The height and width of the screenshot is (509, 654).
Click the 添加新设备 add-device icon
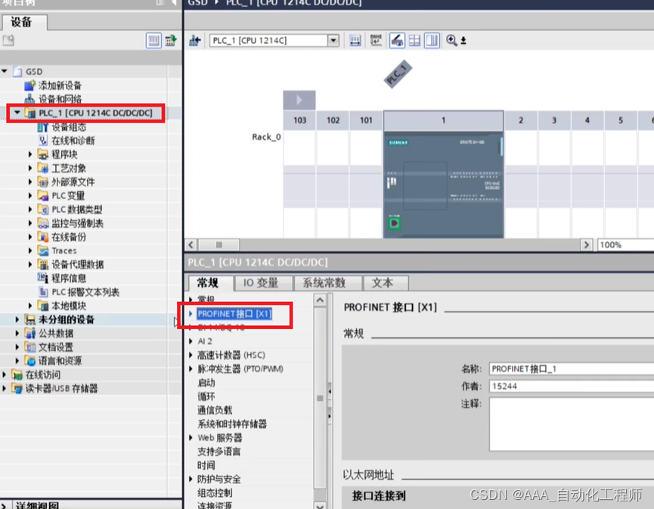(x=29, y=85)
